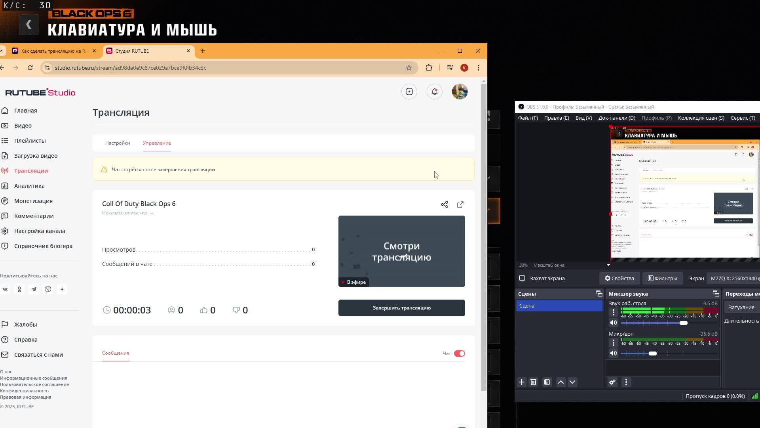Pop out the Микшер звука dock panel
The height and width of the screenshot is (428, 760).
click(x=716, y=294)
